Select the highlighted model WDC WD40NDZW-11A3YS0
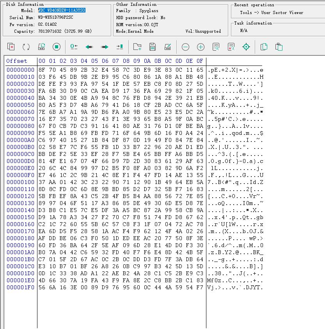Viewport: 325px width, 329px height. tap(62, 10)
